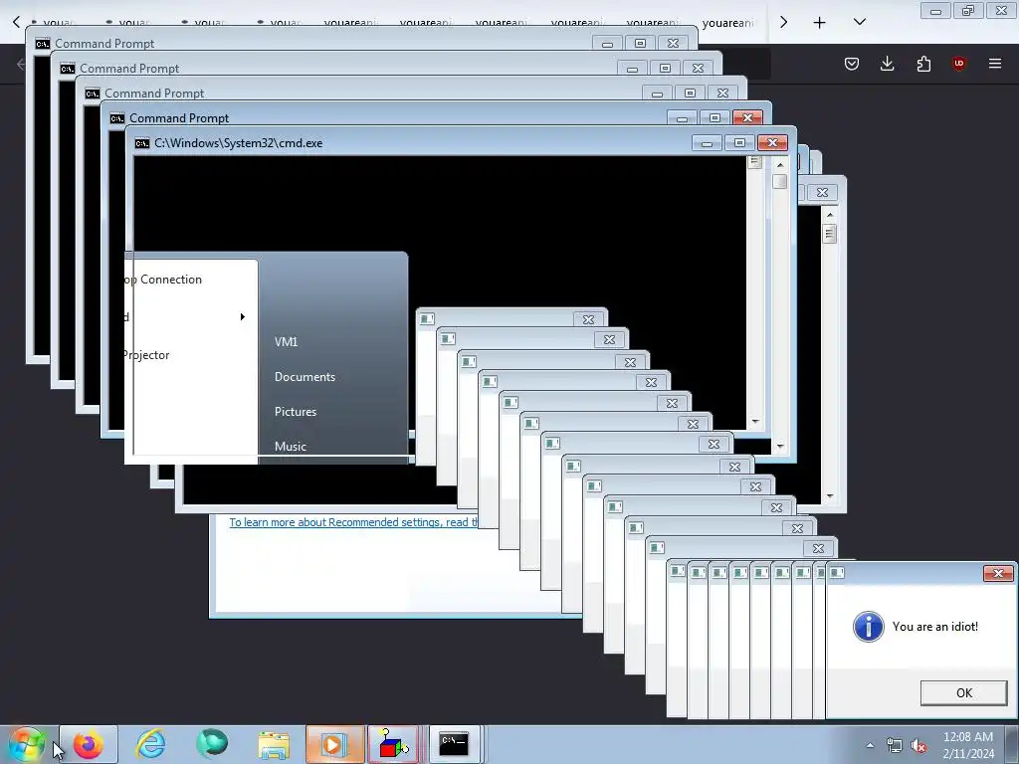Click the colored cube taskbar icon

393,744
